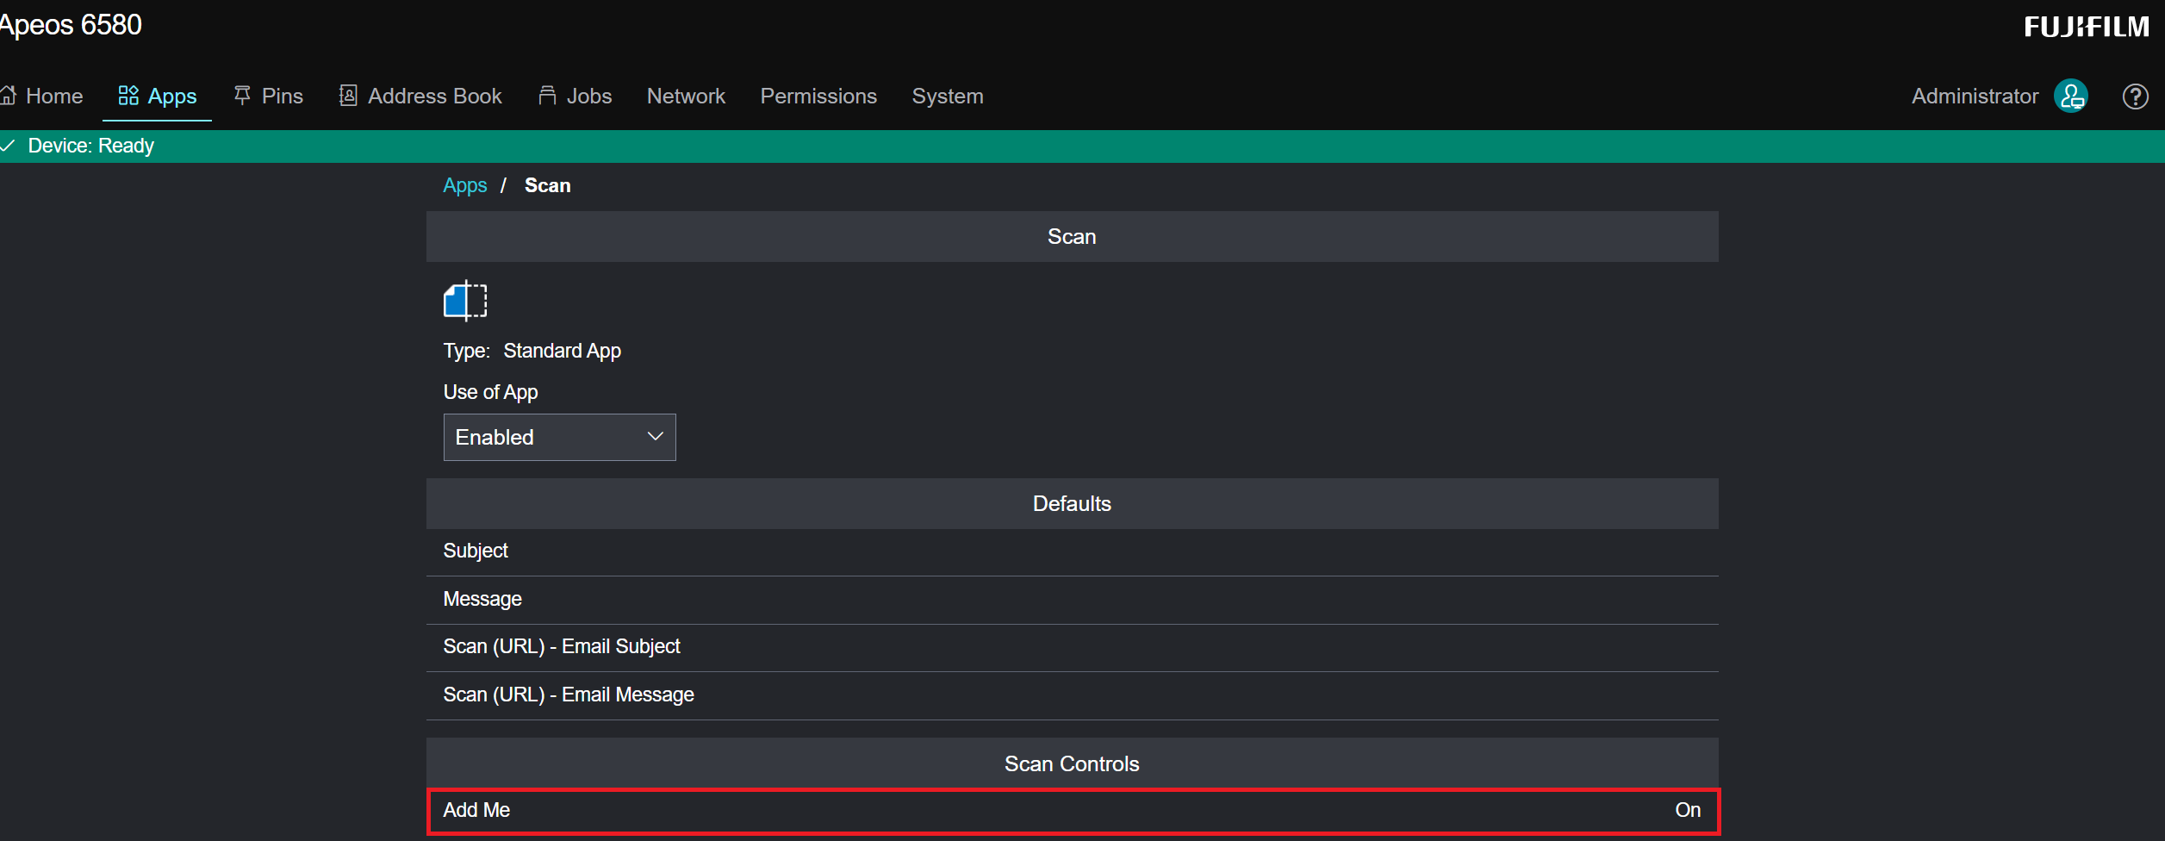
Task: Click the blue Scan app icon
Action: click(x=465, y=301)
